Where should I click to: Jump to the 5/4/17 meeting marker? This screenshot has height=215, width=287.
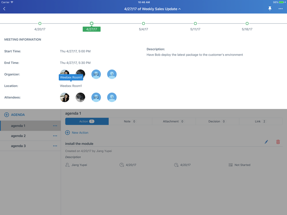tap(143, 24)
